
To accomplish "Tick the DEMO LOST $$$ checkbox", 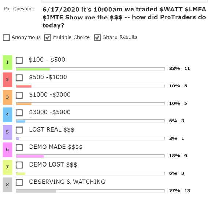I will [19, 165].
